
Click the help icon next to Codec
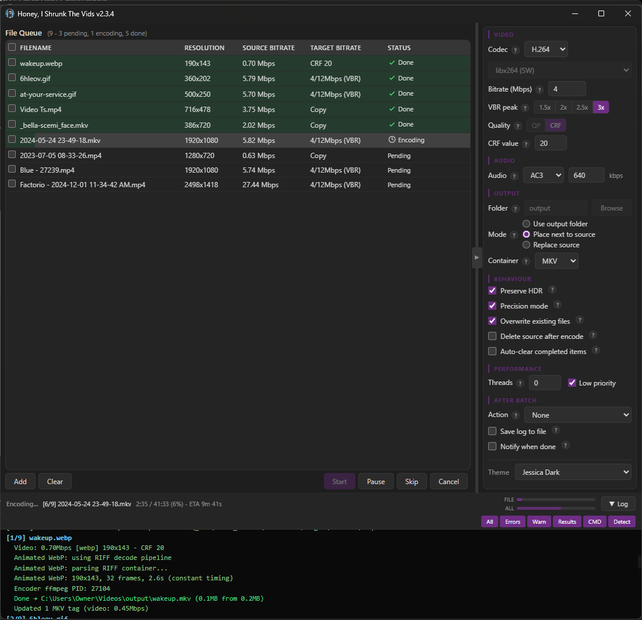tap(515, 50)
